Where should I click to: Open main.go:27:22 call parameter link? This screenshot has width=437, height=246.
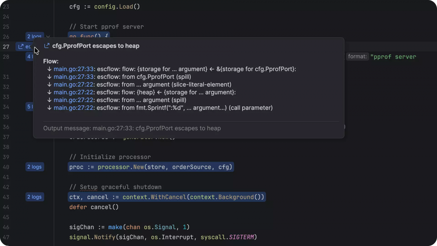click(x=73, y=108)
